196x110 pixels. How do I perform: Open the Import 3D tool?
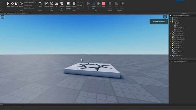[x=62, y=5]
